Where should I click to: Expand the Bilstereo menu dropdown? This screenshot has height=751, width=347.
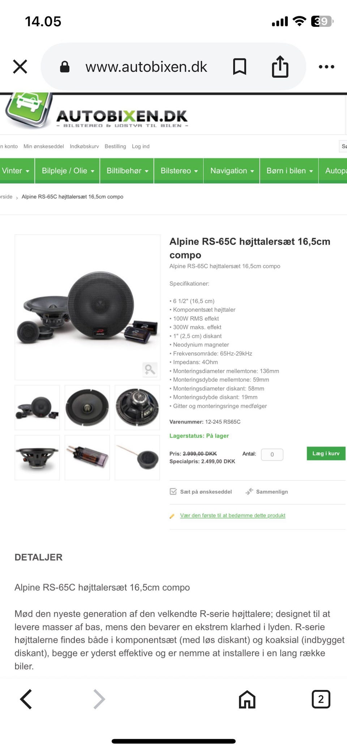[179, 171]
